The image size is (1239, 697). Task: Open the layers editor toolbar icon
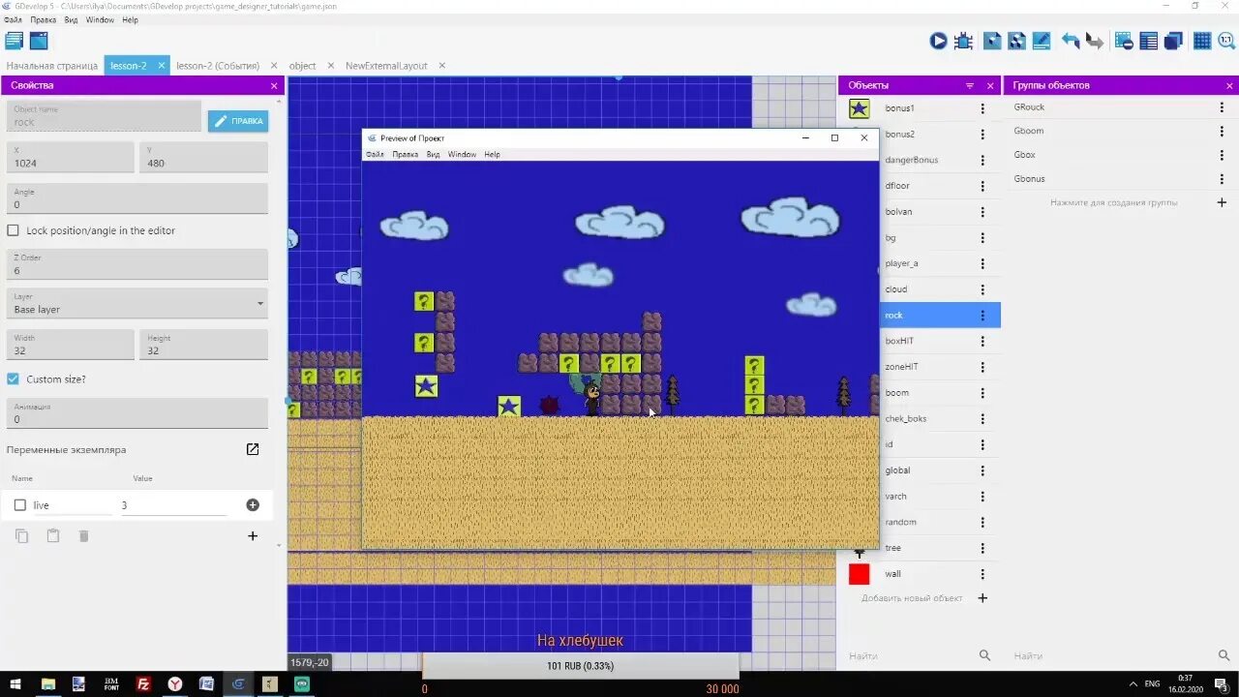click(1173, 41)
